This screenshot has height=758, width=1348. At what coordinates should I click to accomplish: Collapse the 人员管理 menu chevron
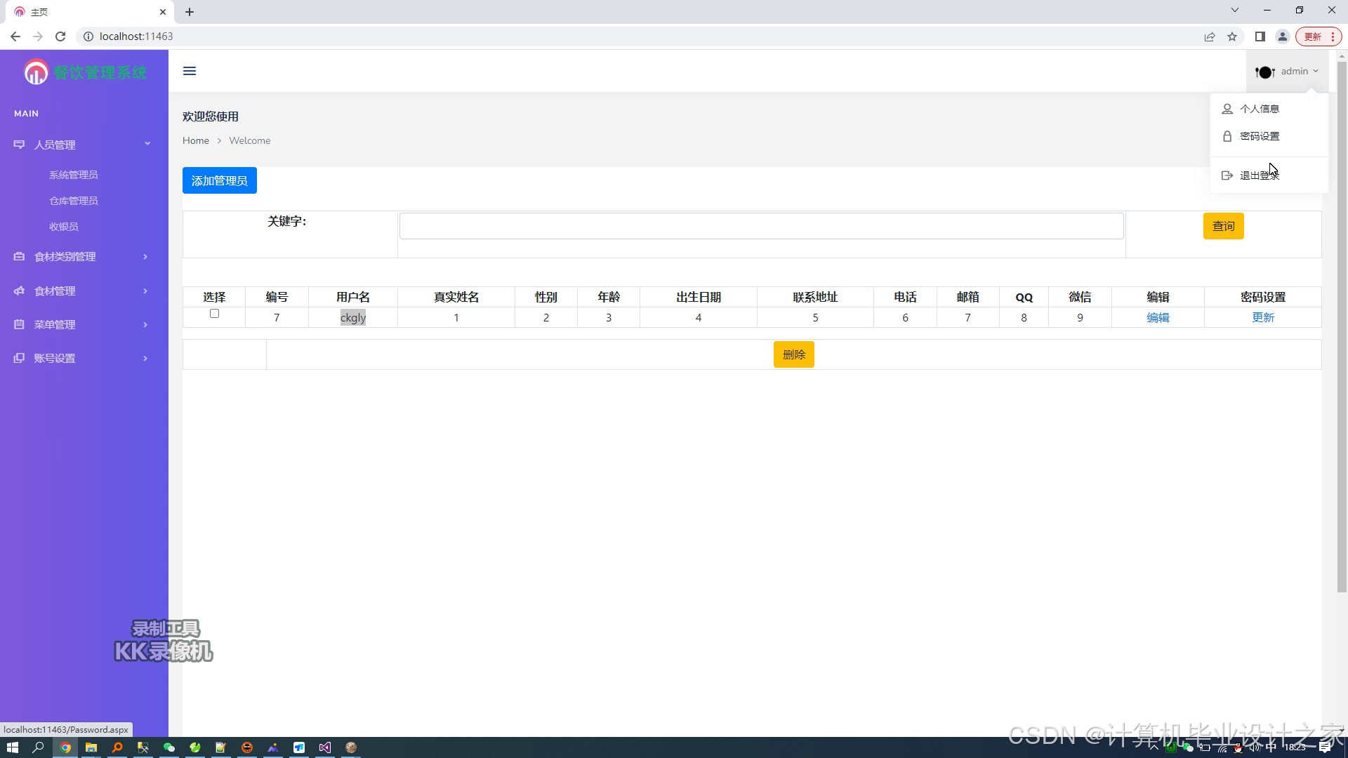click(147, 144)
